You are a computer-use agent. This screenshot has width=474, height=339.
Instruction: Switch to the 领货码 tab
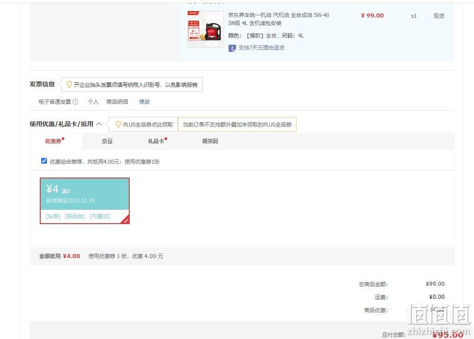(x=210, y=141)
